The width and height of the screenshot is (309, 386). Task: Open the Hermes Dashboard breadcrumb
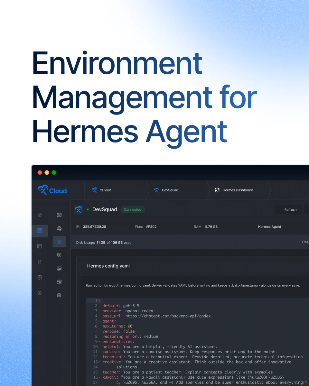(238, 190)
